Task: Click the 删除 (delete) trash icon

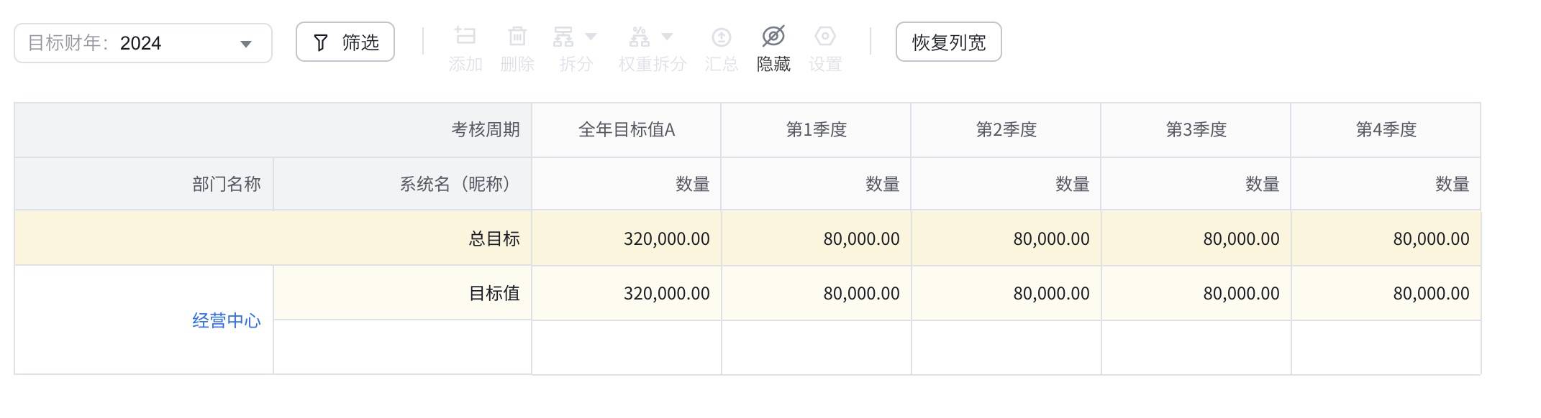Action: pyautogui.click(x=517, y=36)
